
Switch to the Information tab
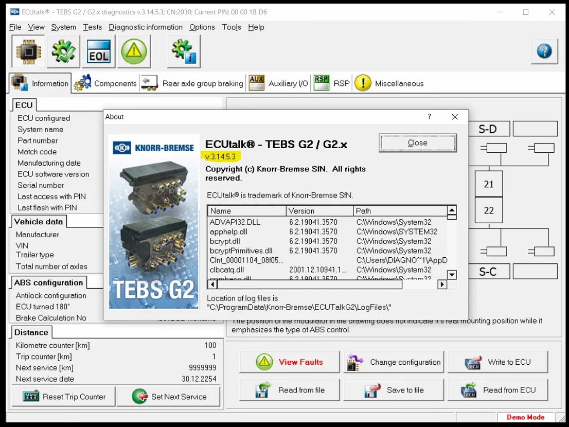(40, 83)
